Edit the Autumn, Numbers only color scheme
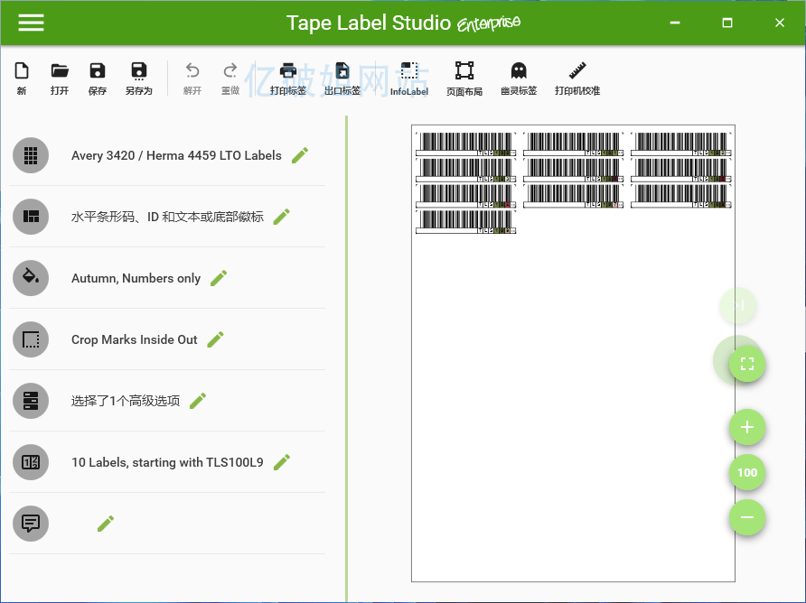Viewport: 806px width, 603px height. [x=218, y=278]
